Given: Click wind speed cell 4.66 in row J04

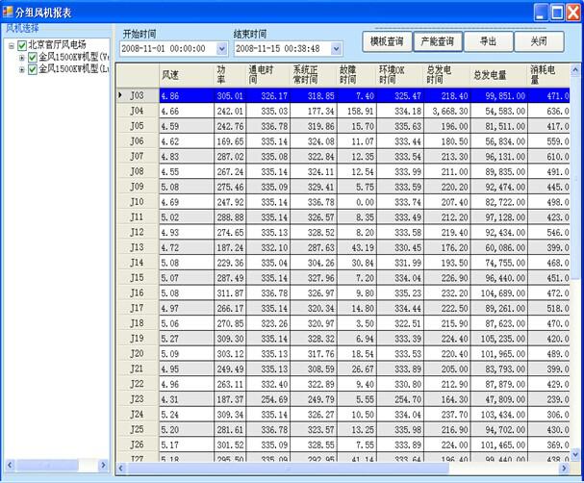Looking at the screenshot, I should [x=187, y=111].
